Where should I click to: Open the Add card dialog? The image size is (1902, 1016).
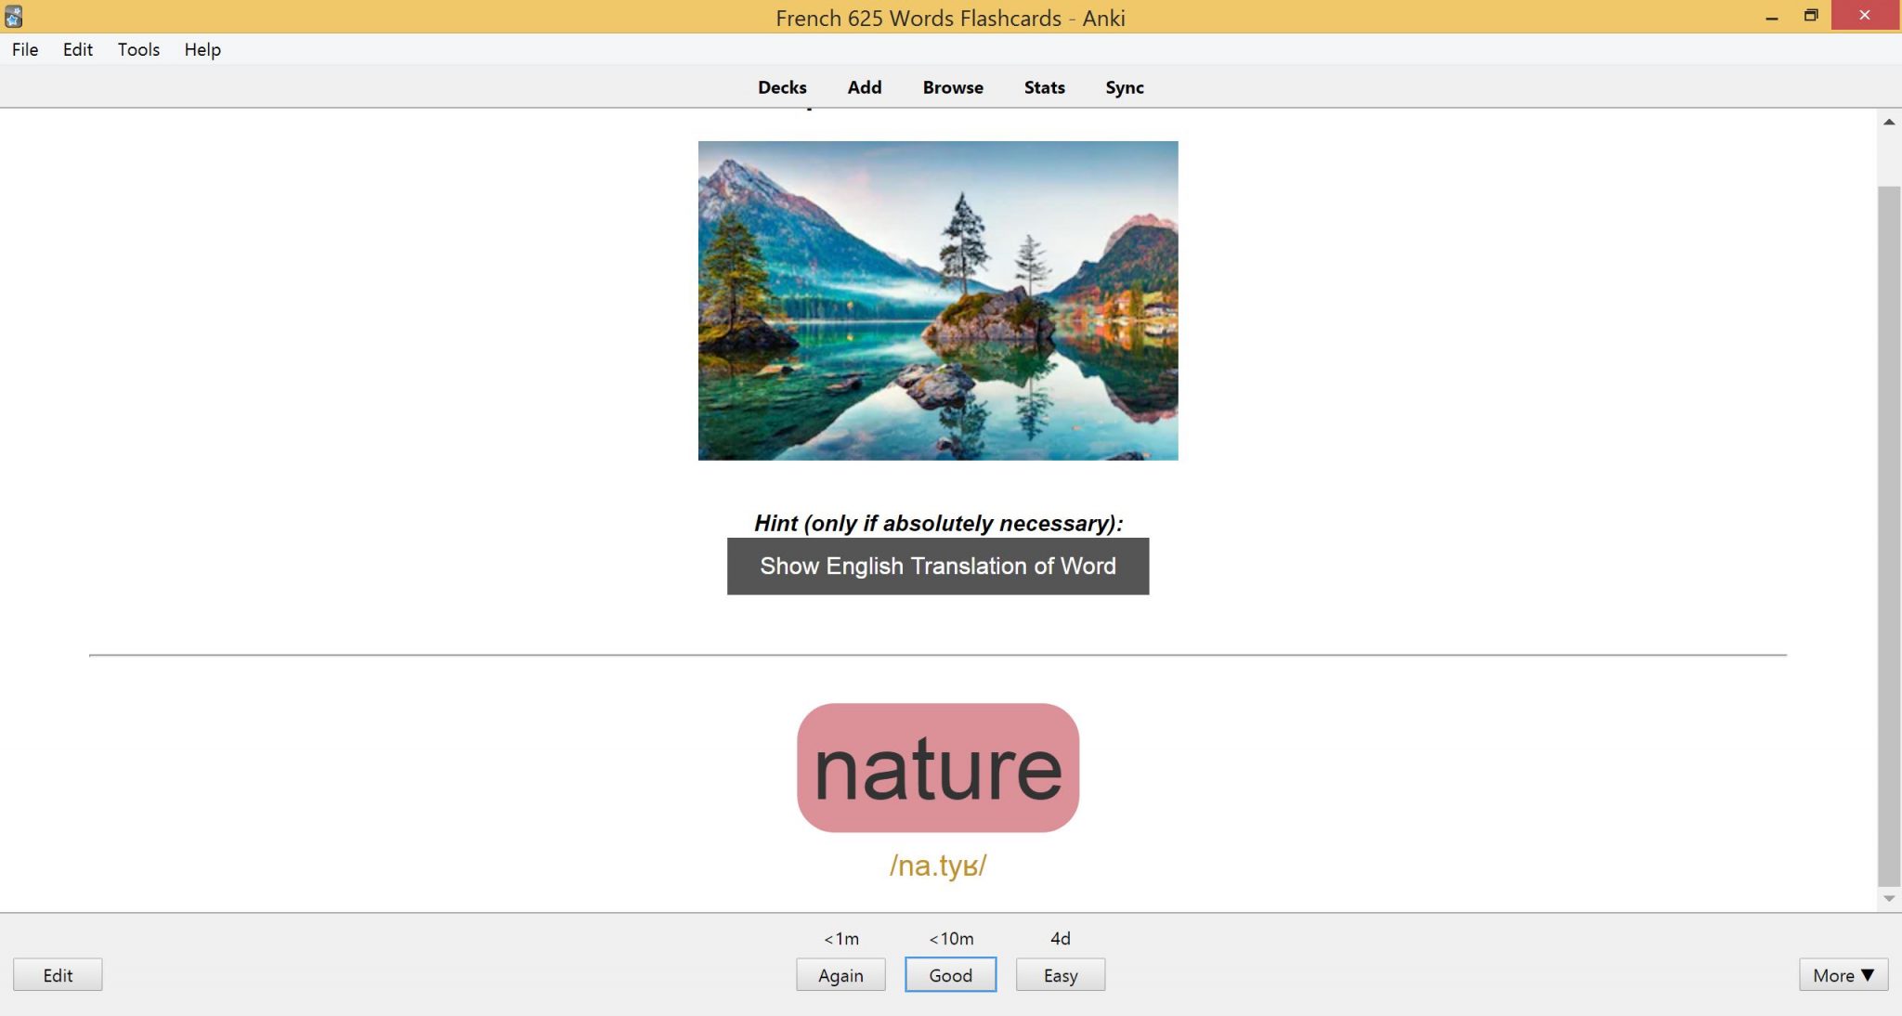pos(863,86)
